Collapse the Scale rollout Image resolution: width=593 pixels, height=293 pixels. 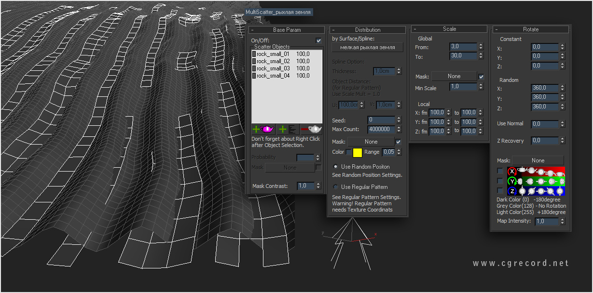point(415,29)
